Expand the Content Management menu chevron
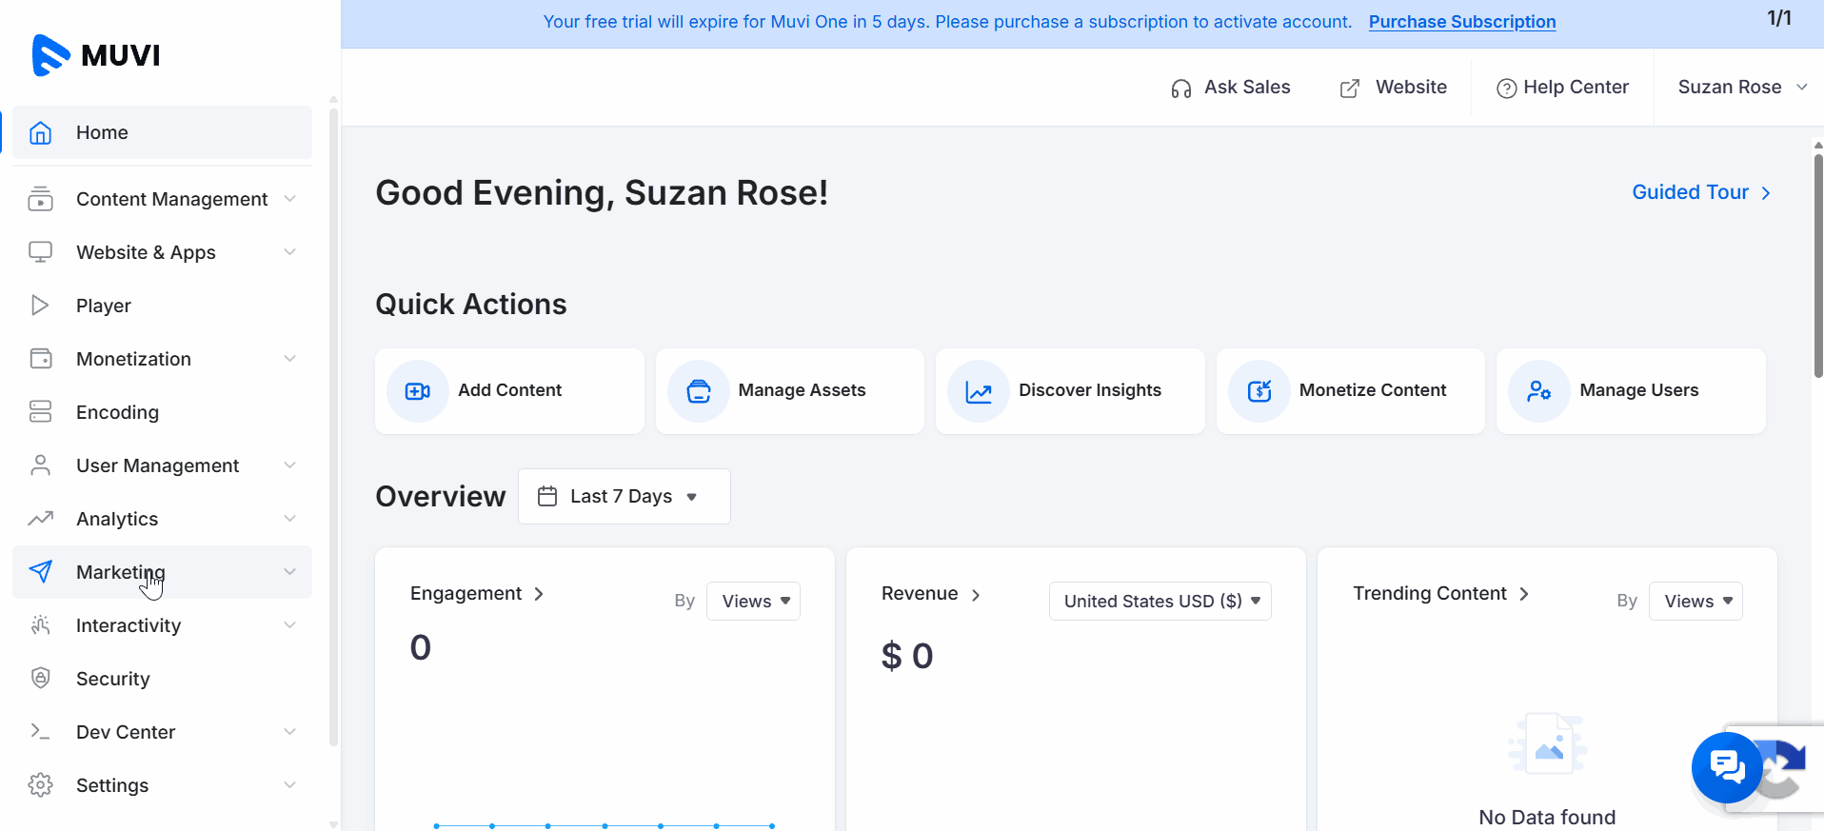Screen dimensions: 1824x831 pos(290,199)
